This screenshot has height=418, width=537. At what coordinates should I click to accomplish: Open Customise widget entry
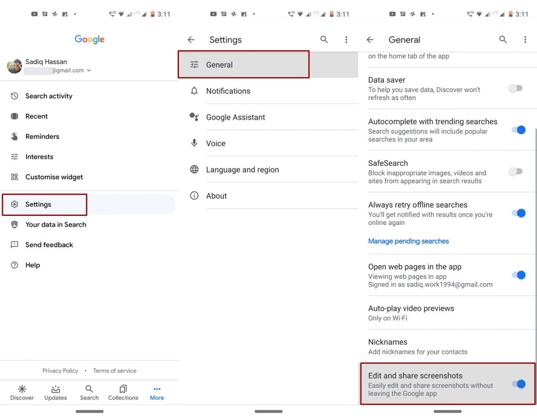(x=89, y=177)
